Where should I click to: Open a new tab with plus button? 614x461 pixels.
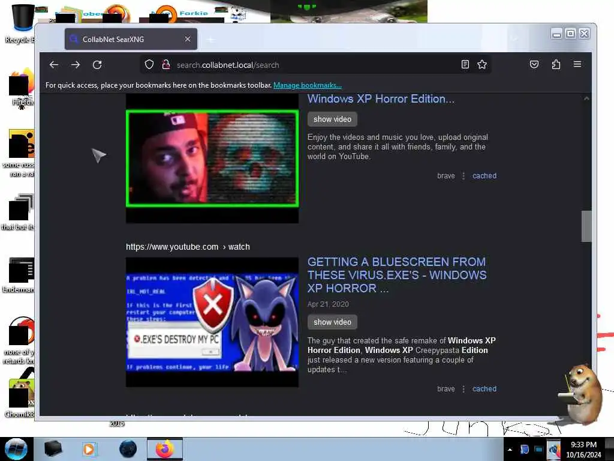point(210,40)
